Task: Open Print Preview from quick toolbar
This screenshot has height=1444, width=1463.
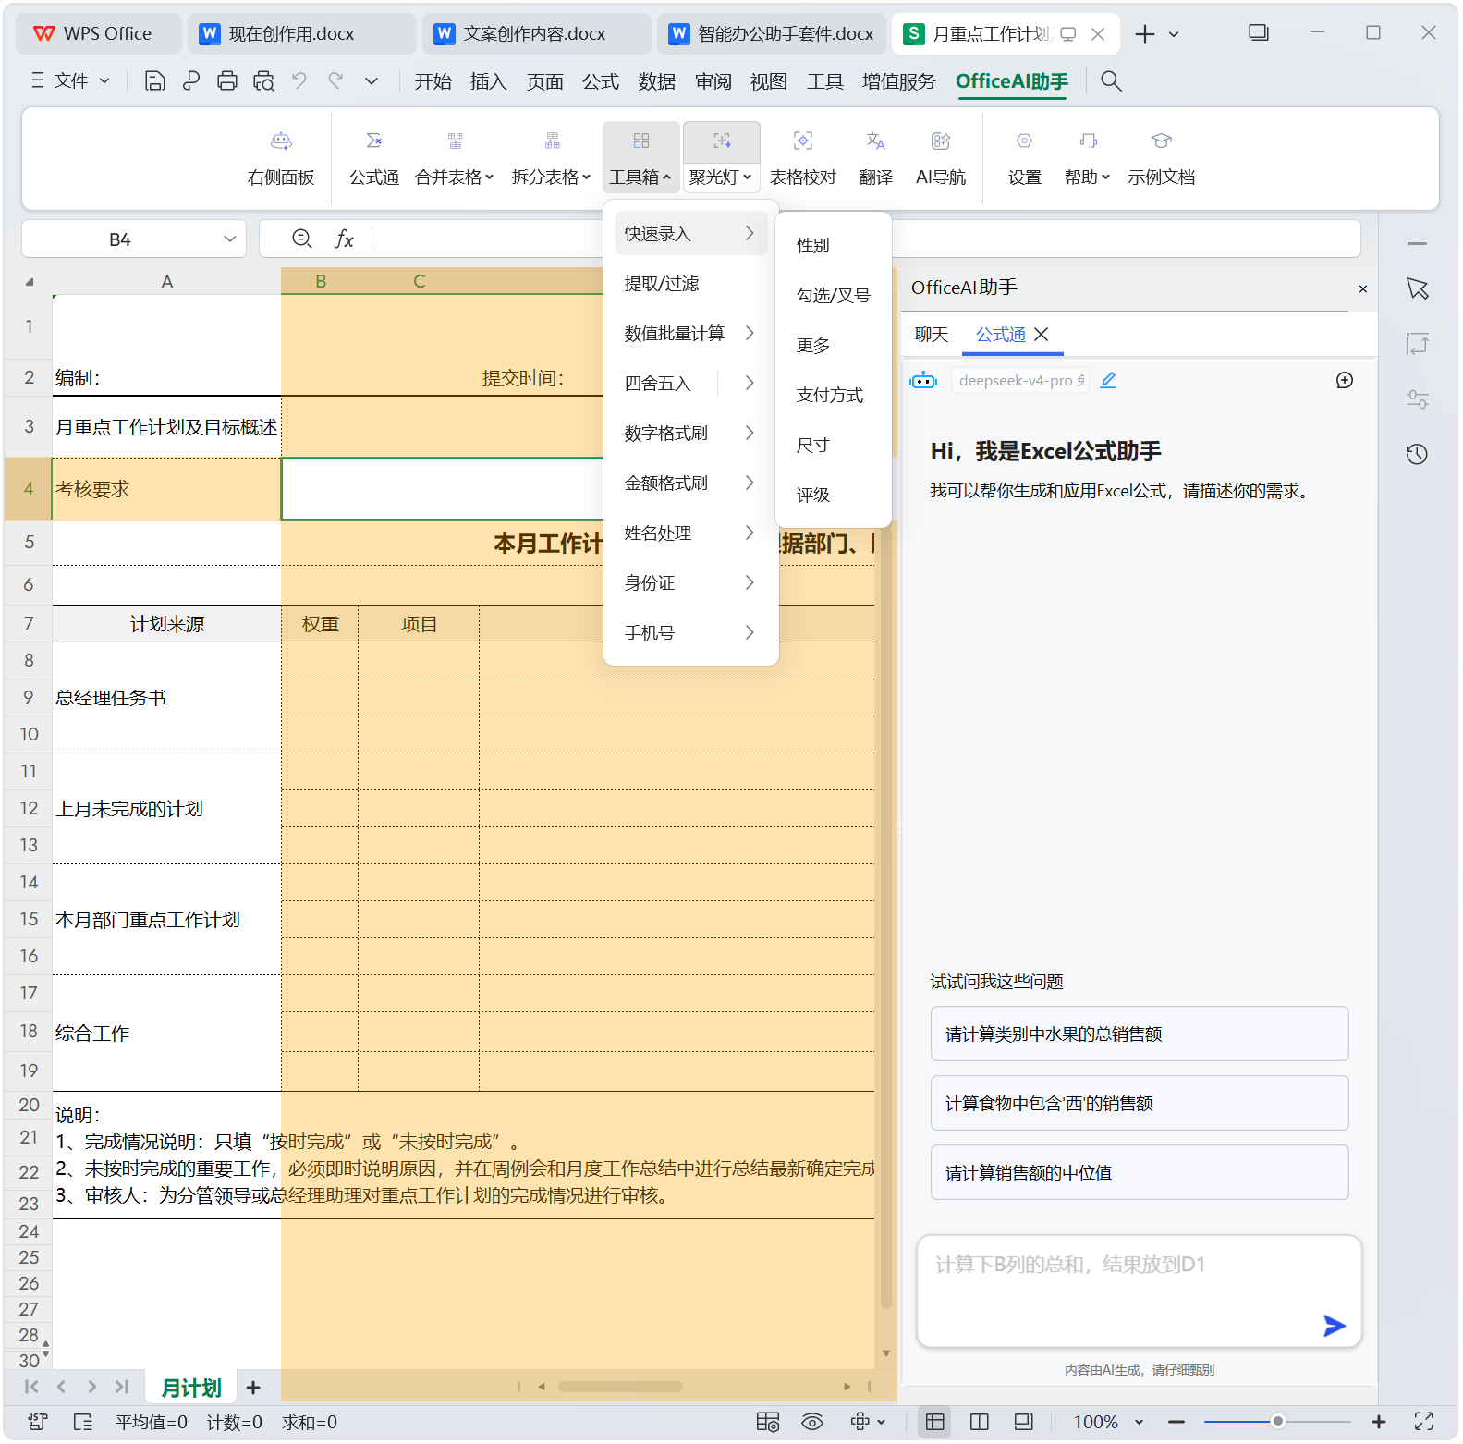Action: [x=263, y=81]
